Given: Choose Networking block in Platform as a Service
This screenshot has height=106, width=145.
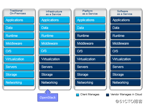Looking at the screenshot, I should (90, 83).
